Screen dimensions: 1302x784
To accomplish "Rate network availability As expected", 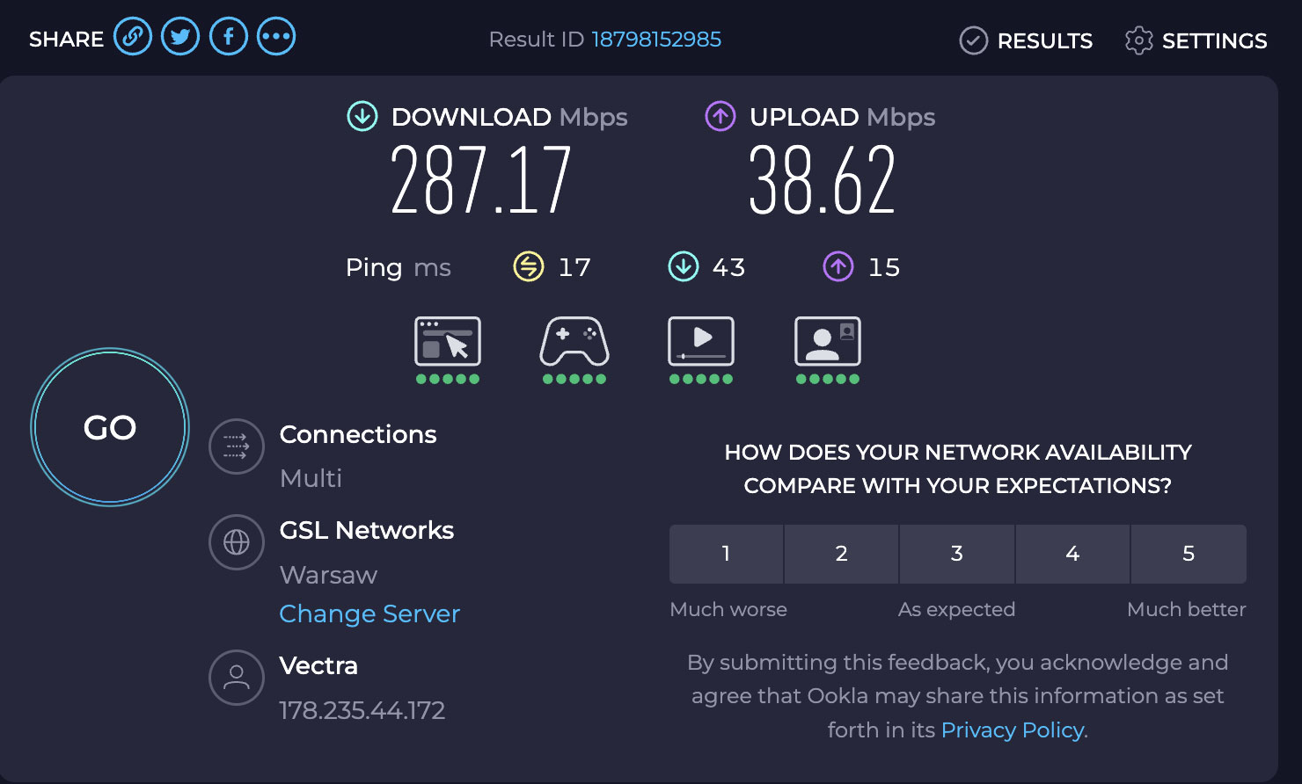I will click(x=956, y=554).
